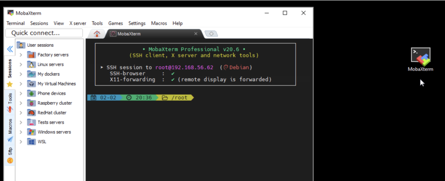The width and height of the screenshot is (445, 181).
Task: Click the Macros paper plane icon
Action: (10, 139)
